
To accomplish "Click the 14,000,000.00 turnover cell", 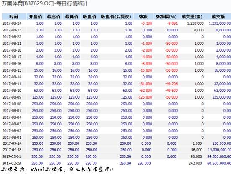I will (219, 150).
